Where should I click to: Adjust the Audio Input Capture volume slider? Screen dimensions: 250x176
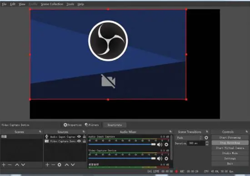click(122, 145)
